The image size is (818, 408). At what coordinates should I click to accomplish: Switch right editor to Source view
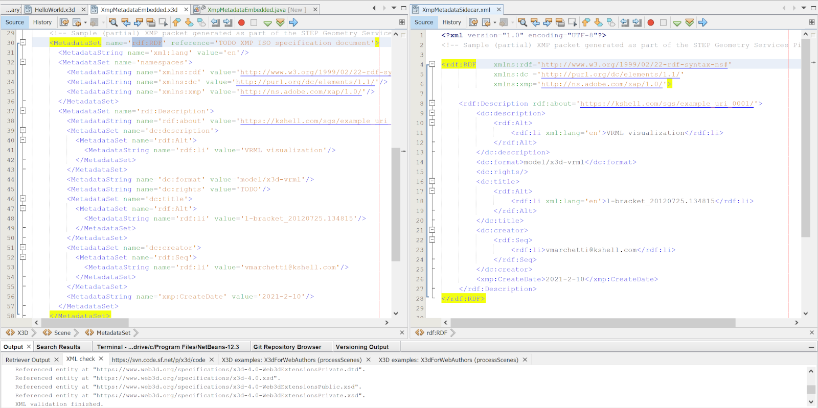[424, 22]
